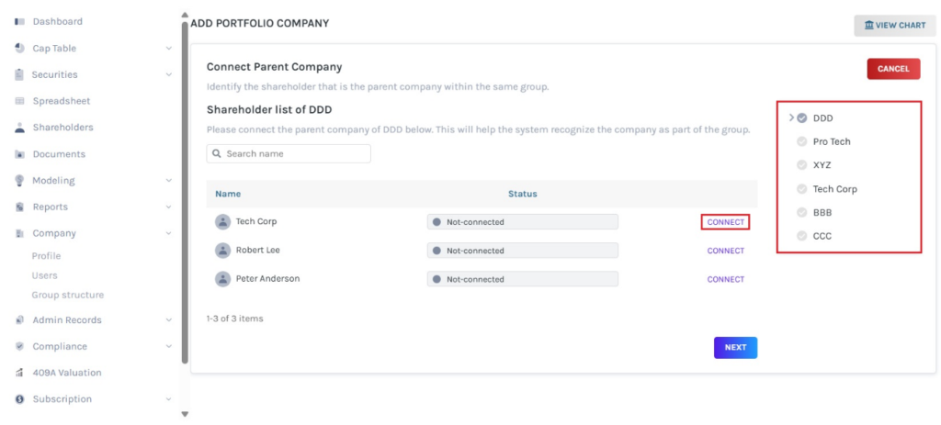Click the Securities clipboard icon
941x425 pixels.
[19, 75]
